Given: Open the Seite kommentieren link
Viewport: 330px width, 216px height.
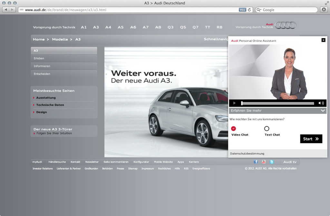Looking at the screenshot, I should [116, 162].
